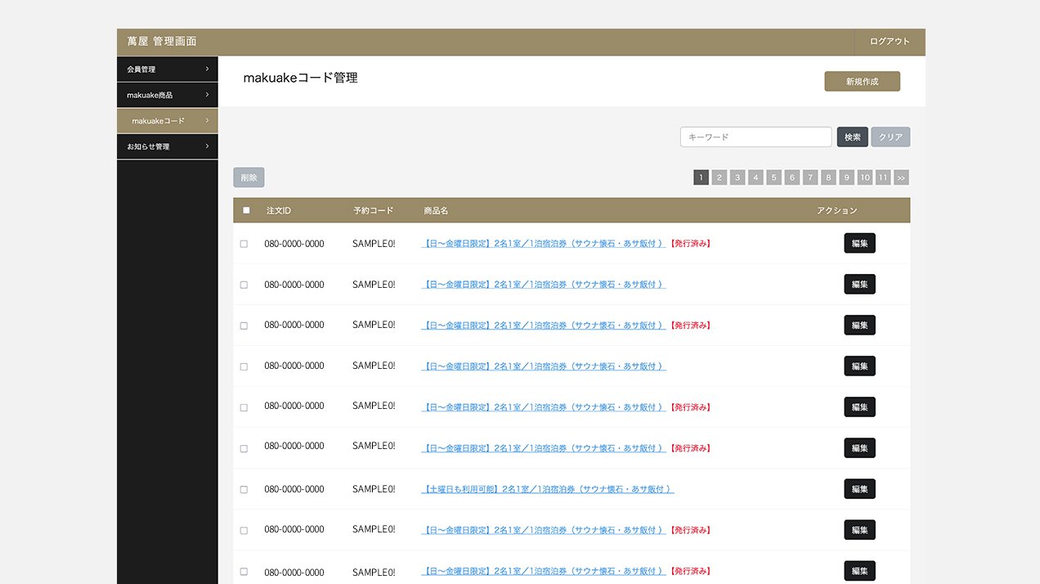
Task: Clear the search with クリア button
Action: (x=890, y=137)
